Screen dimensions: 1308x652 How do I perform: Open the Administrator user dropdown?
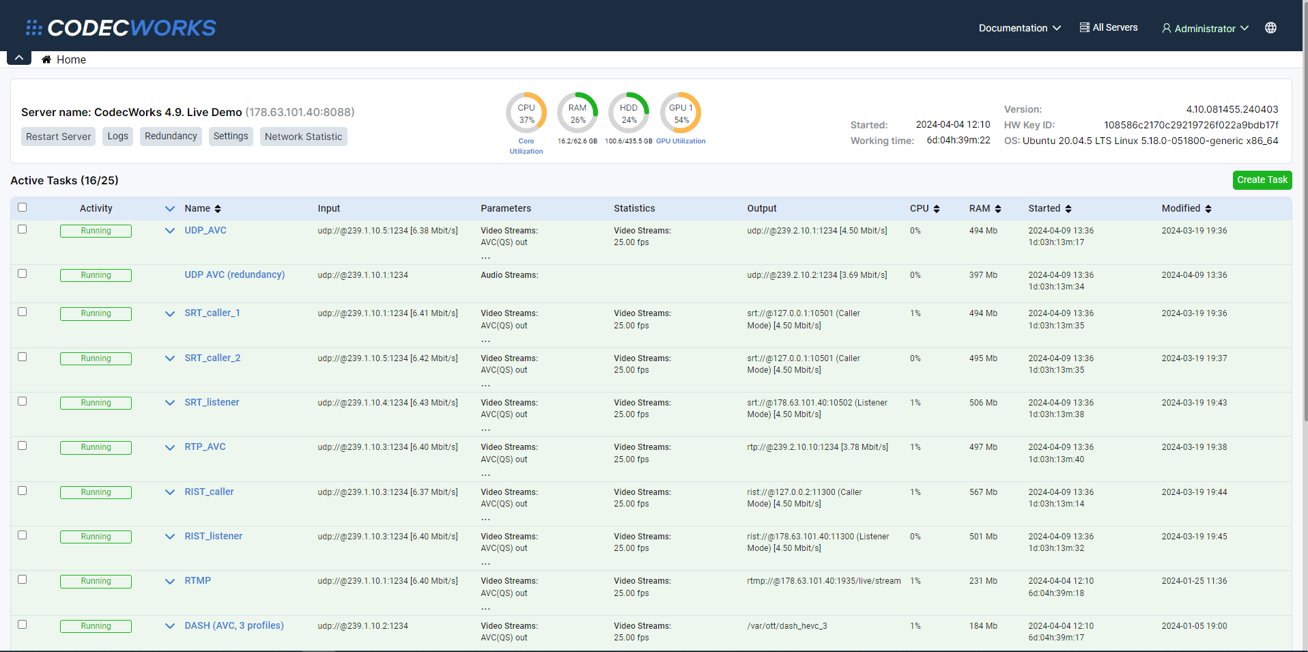[1205, 28]
